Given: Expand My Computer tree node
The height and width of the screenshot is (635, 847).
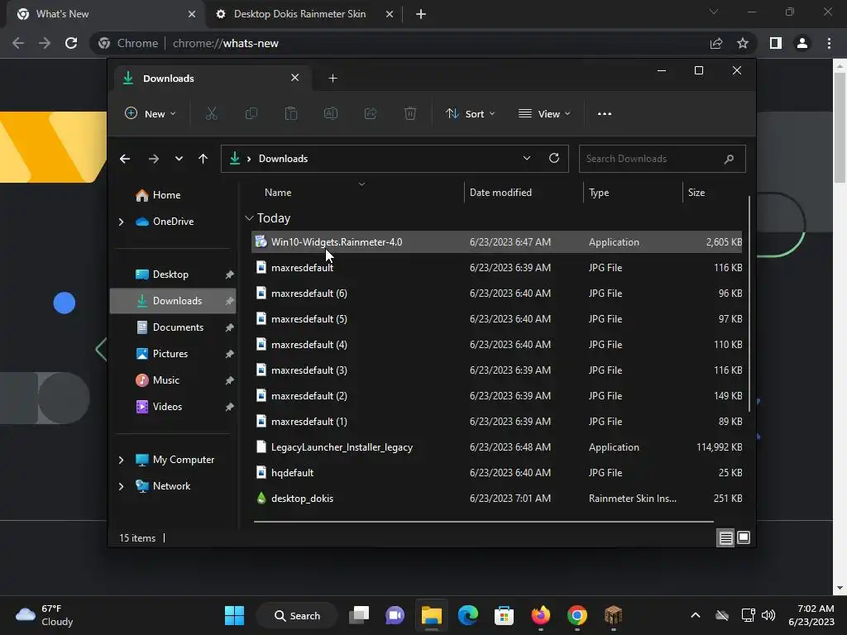Looking at the screenshot, I should pos(121,460).
